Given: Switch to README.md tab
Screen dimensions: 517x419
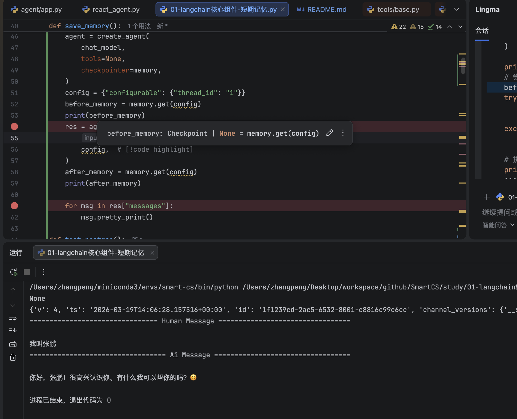Looking at the screenshot, I should 322,10.
